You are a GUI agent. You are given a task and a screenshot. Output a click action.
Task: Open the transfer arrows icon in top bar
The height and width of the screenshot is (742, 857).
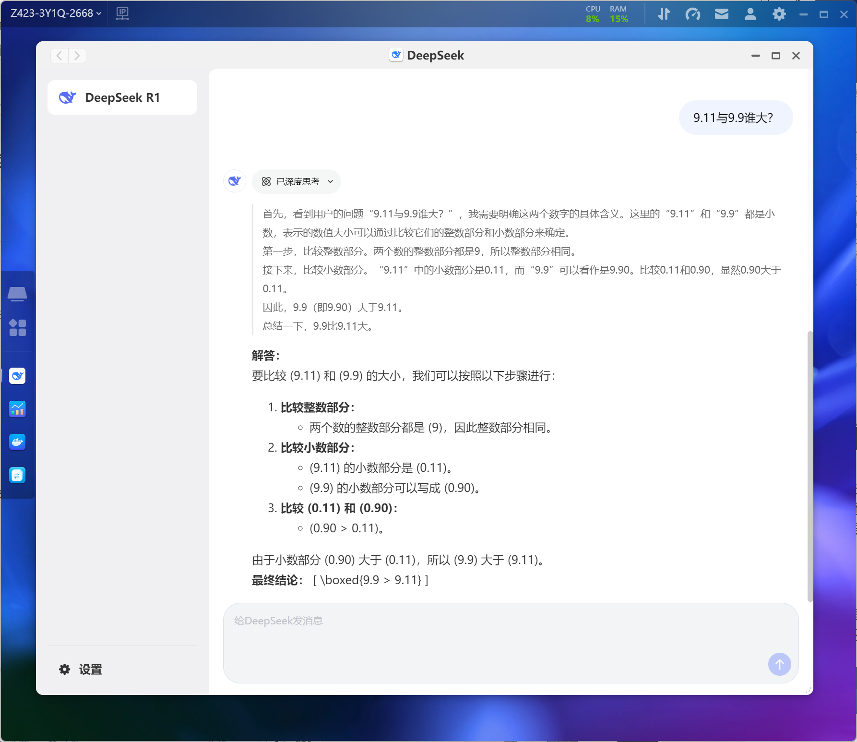point(664,14)
